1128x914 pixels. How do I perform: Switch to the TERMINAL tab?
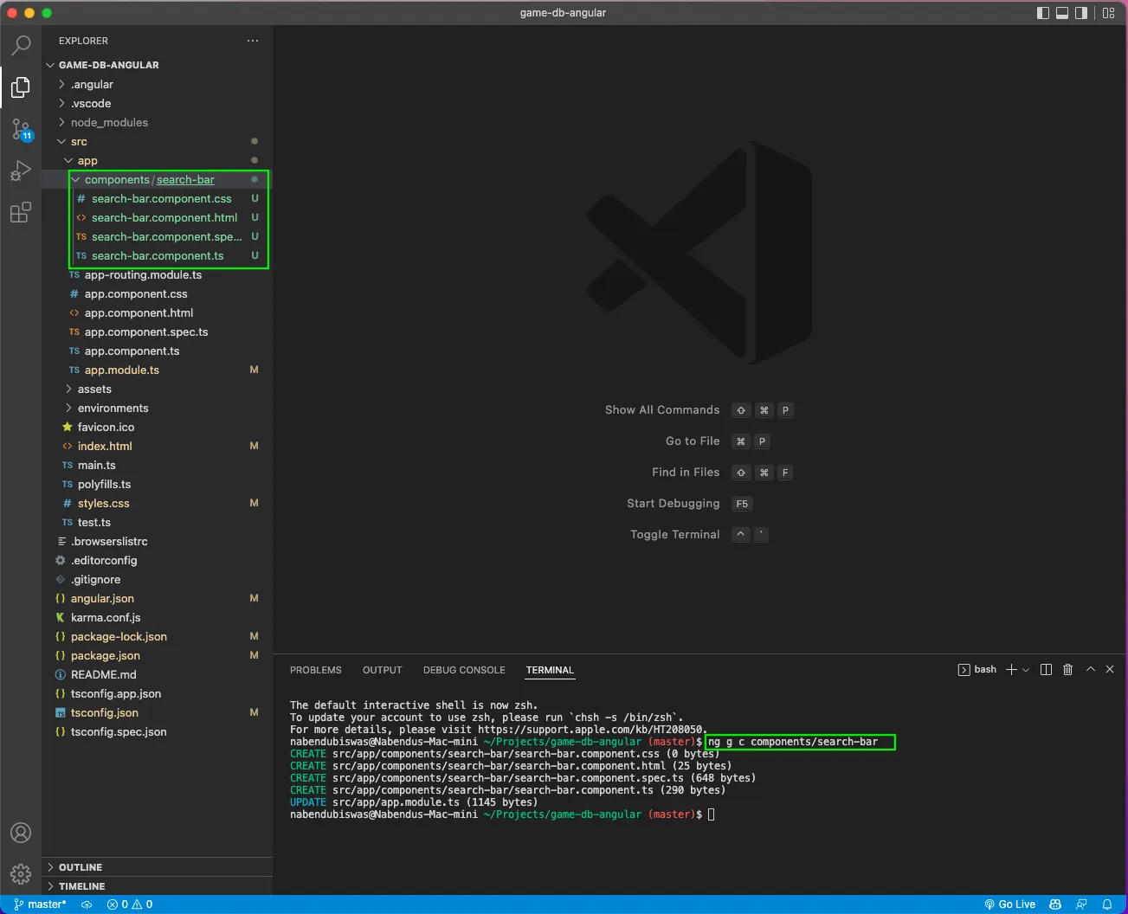(550, 670)
